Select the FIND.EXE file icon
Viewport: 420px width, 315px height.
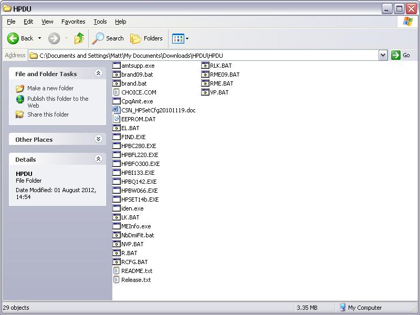(x=117, y=137)
